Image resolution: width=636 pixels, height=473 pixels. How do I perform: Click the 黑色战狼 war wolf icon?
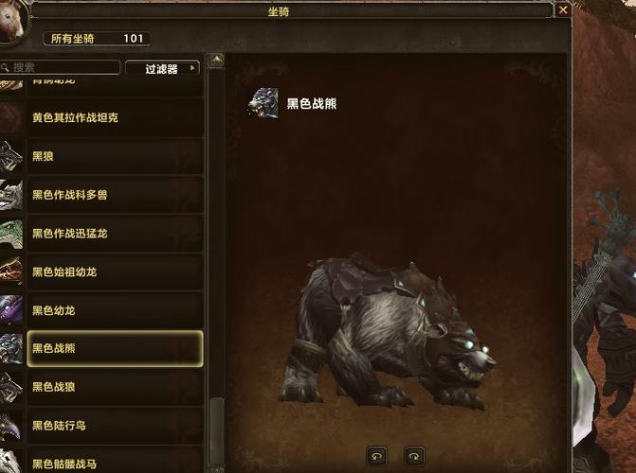pyautogui.click(x=11, y=388)
